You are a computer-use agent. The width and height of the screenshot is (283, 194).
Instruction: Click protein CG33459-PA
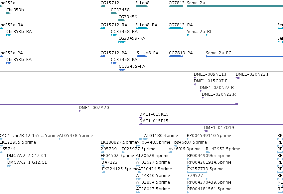[132, 66]
